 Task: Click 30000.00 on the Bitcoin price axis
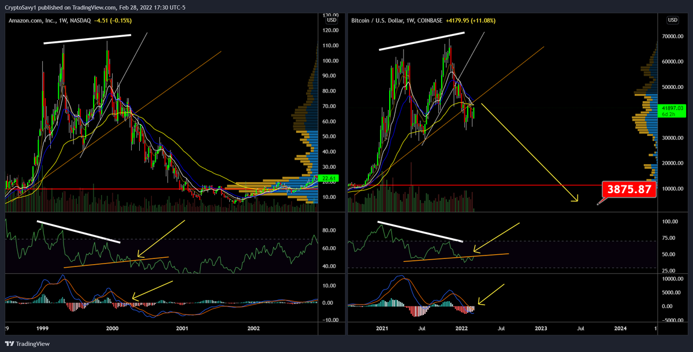pos(673,138)
